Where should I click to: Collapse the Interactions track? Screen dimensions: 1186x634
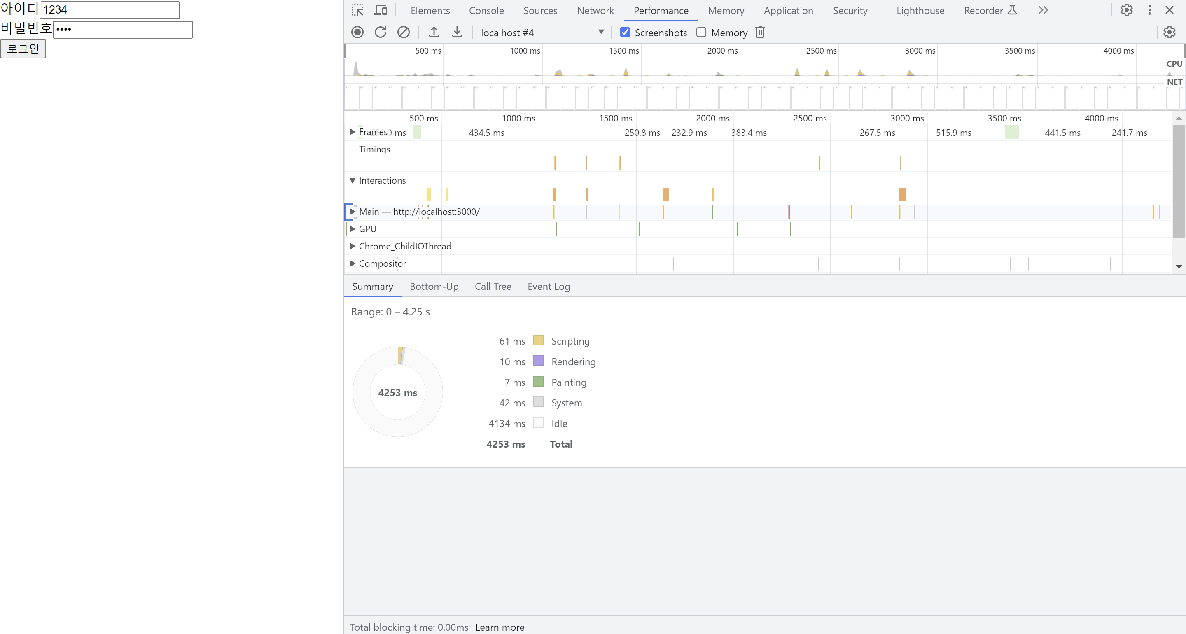pyautogui.click(x=352, y=180)
